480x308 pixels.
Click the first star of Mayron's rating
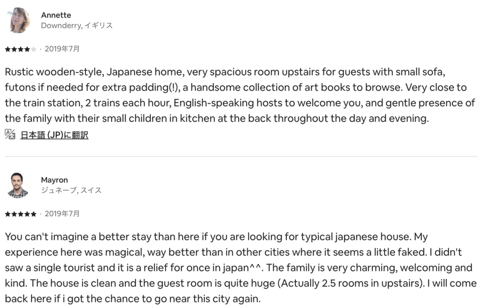coord(7,214)
